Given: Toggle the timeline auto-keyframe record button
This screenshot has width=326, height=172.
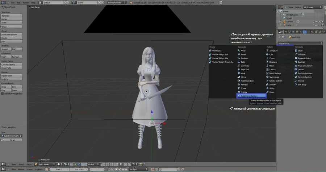Looking at the screenshot, I should tap(152, 169).
